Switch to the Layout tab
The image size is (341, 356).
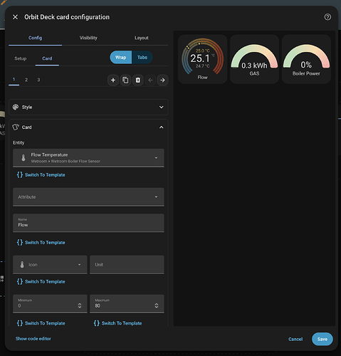(x=142, y=38)
